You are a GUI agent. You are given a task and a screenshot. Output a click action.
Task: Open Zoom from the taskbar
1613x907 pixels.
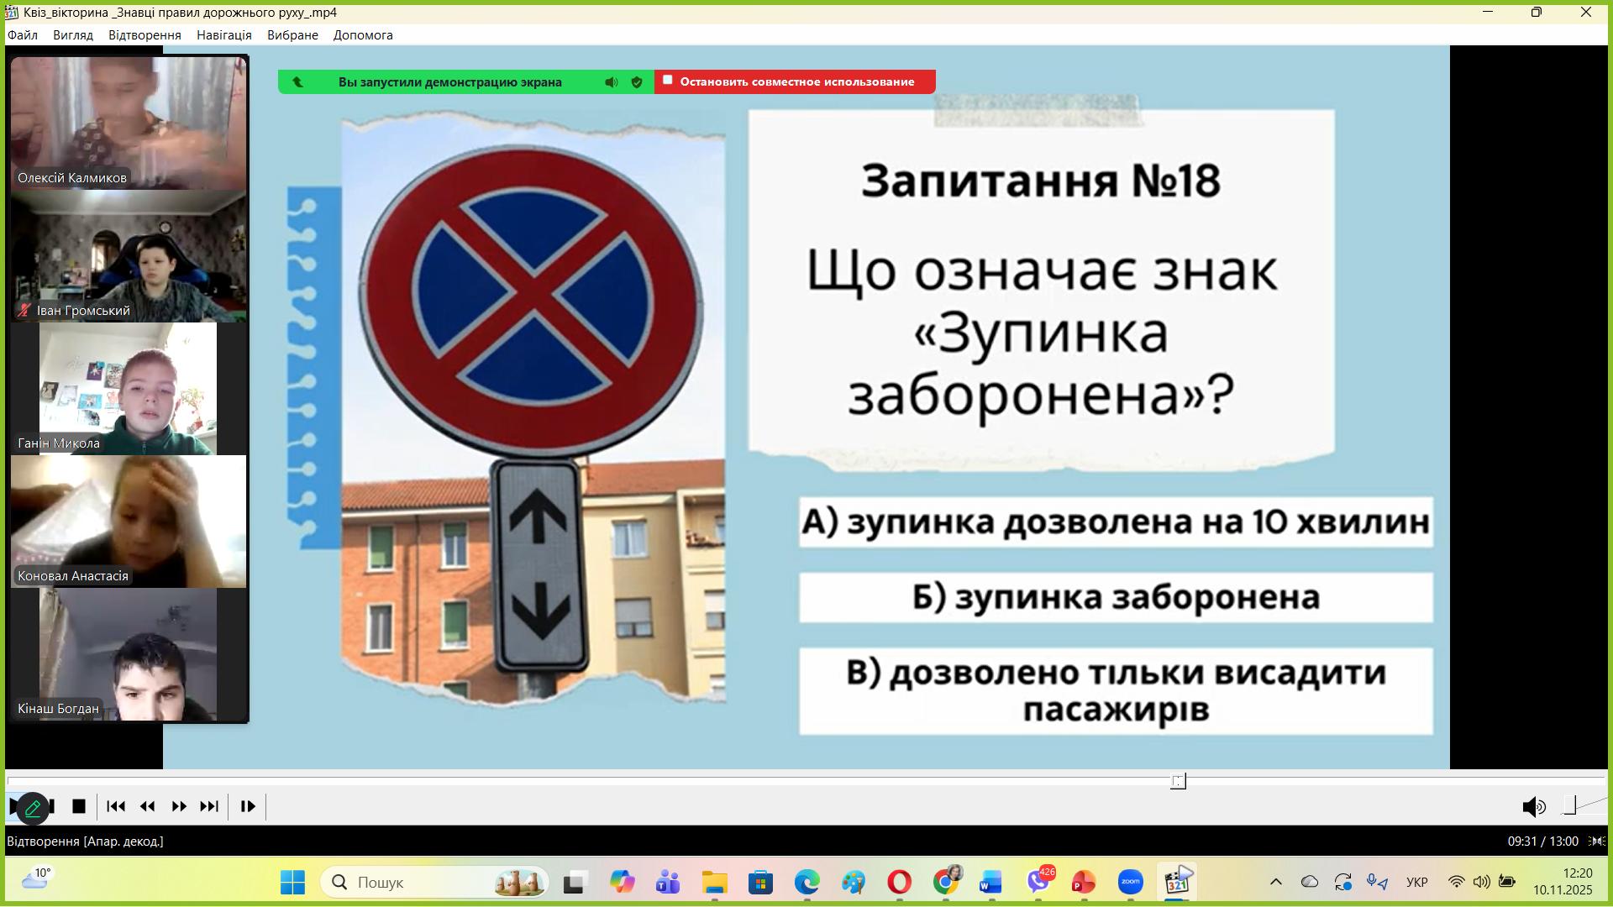click(1130, 882)
